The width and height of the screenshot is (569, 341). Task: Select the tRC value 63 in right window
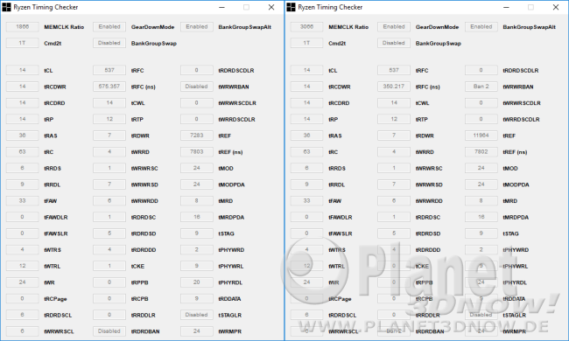pos(306,152)
